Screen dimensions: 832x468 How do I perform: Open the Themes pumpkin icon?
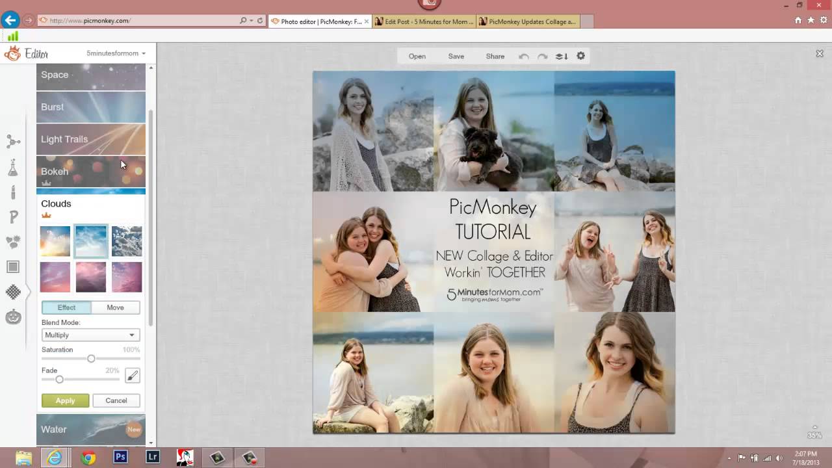pyautogui.click(x=13, y=317)
